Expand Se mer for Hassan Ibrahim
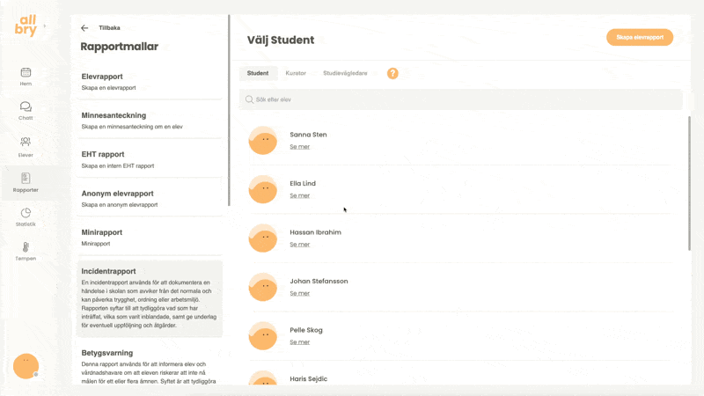The image size is (704, 396). pyautogui.click(x=299, y=245)
